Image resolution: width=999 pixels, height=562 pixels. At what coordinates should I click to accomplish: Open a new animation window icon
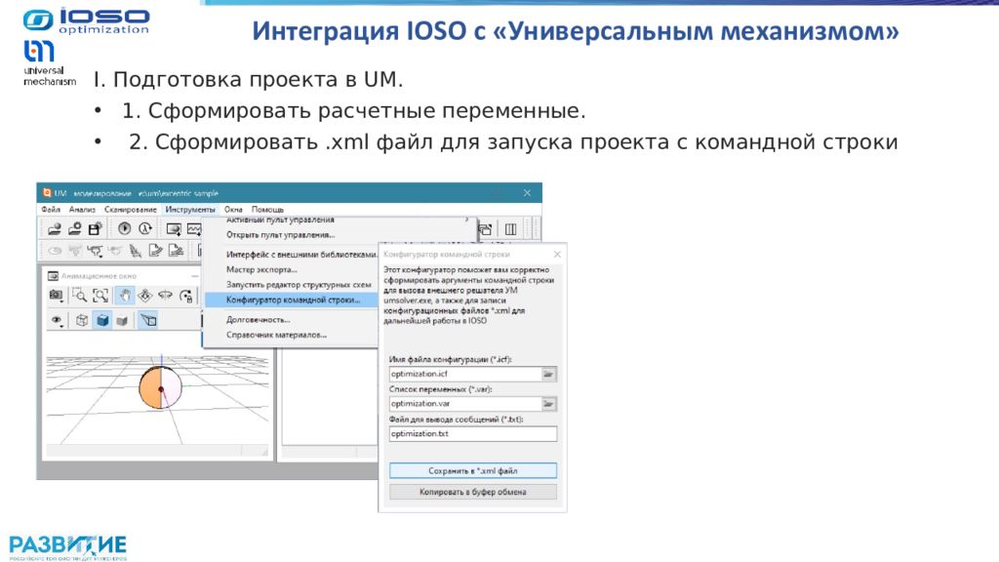tap(174, 228)
